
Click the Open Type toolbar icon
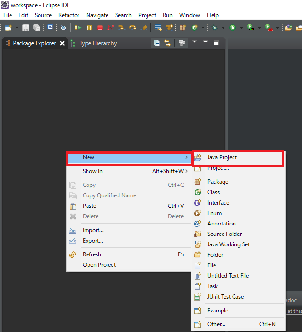(x=289, y=28)
